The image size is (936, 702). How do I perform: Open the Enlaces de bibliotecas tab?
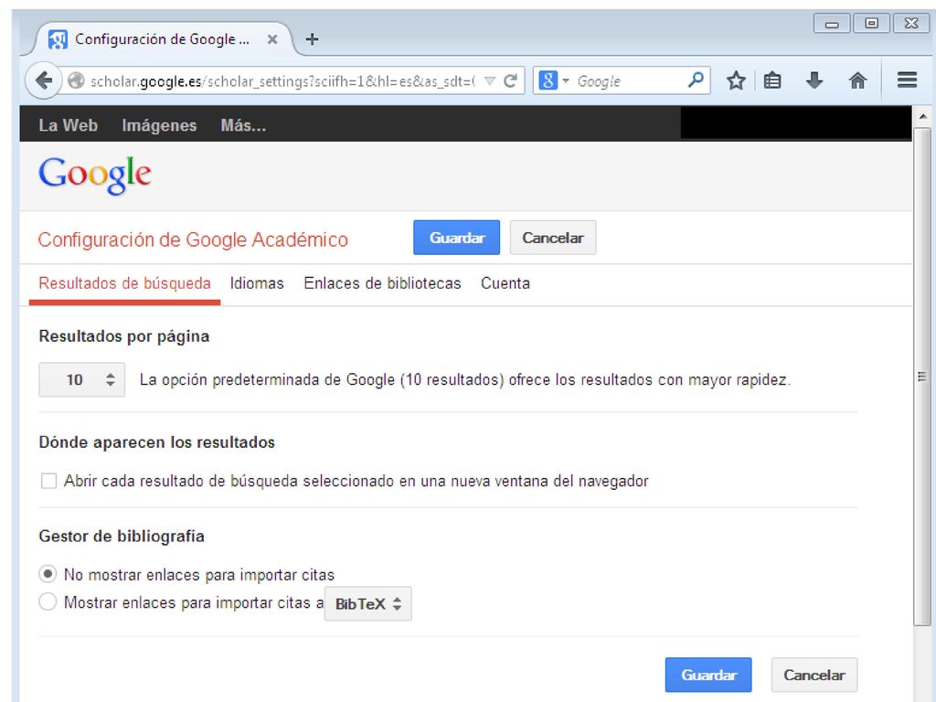383,283
